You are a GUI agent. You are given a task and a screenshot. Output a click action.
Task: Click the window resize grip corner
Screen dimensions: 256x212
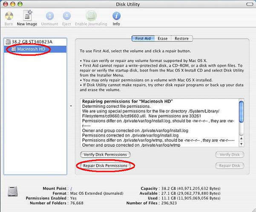tap(253, 210)
